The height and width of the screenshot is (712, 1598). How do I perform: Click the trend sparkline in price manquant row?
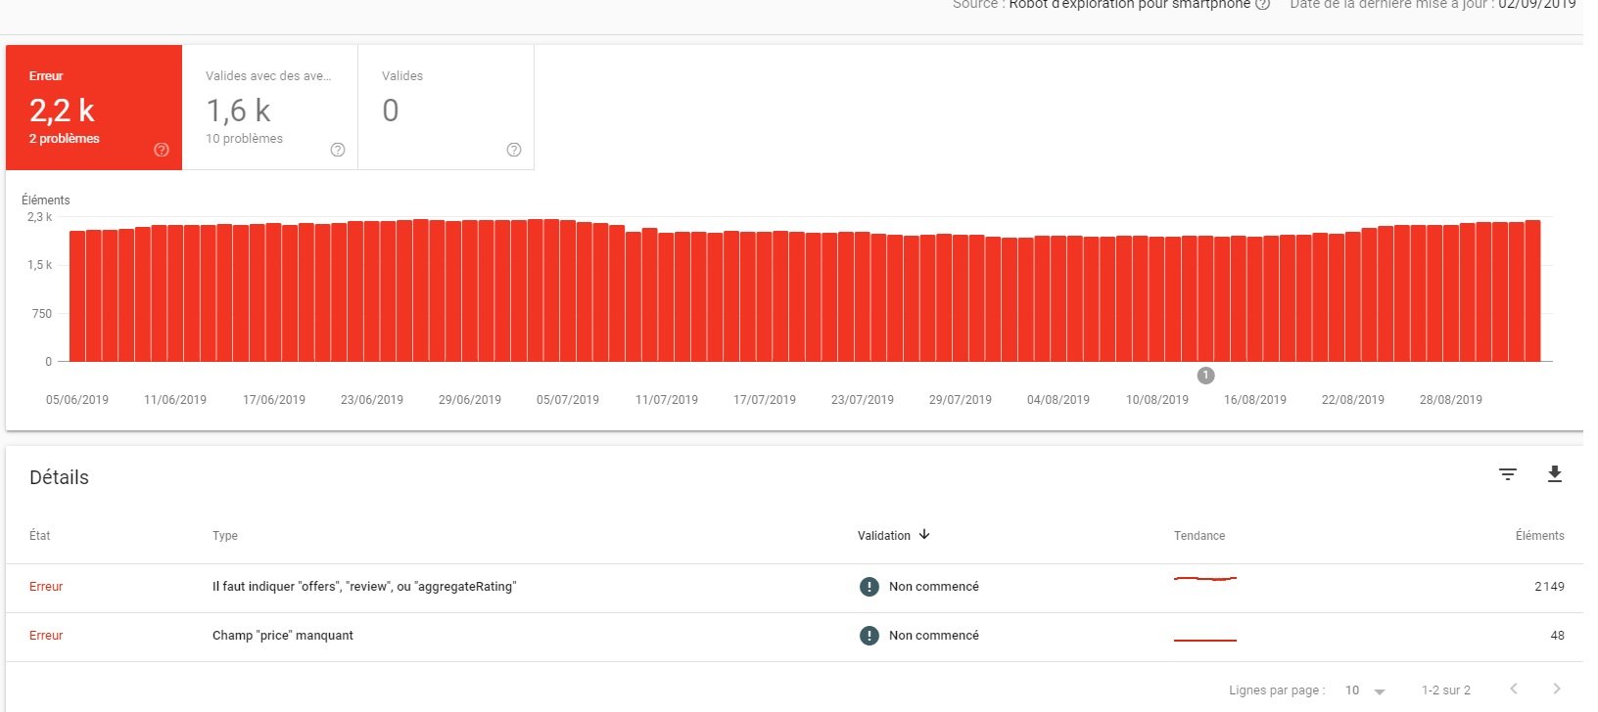click(1205, 640)
